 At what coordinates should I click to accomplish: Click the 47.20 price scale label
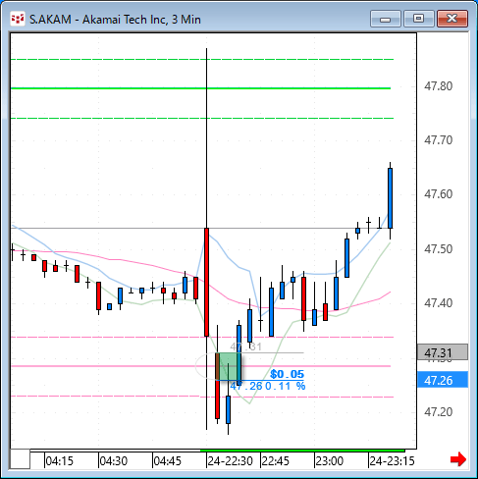point(439,412)
